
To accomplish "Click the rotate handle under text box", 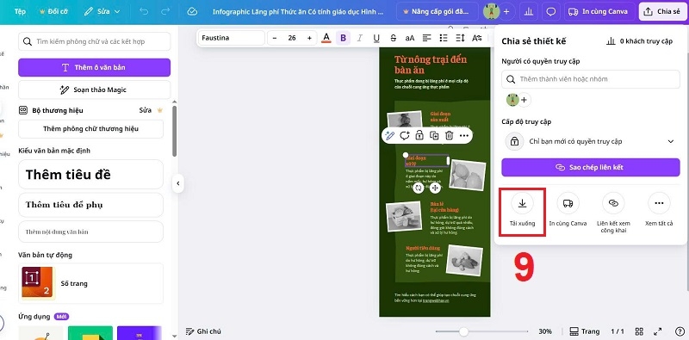I will [x=419, y=188].
